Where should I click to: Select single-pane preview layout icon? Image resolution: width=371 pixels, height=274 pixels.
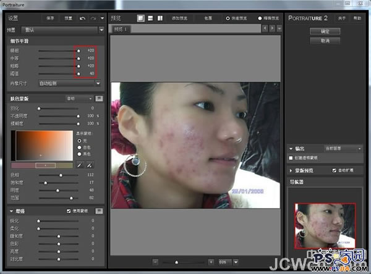pos(141,19)
